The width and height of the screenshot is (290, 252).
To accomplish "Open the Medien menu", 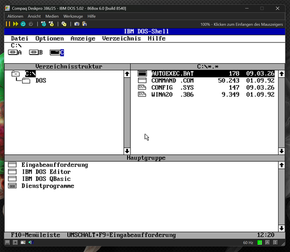I will pos(52,16).
